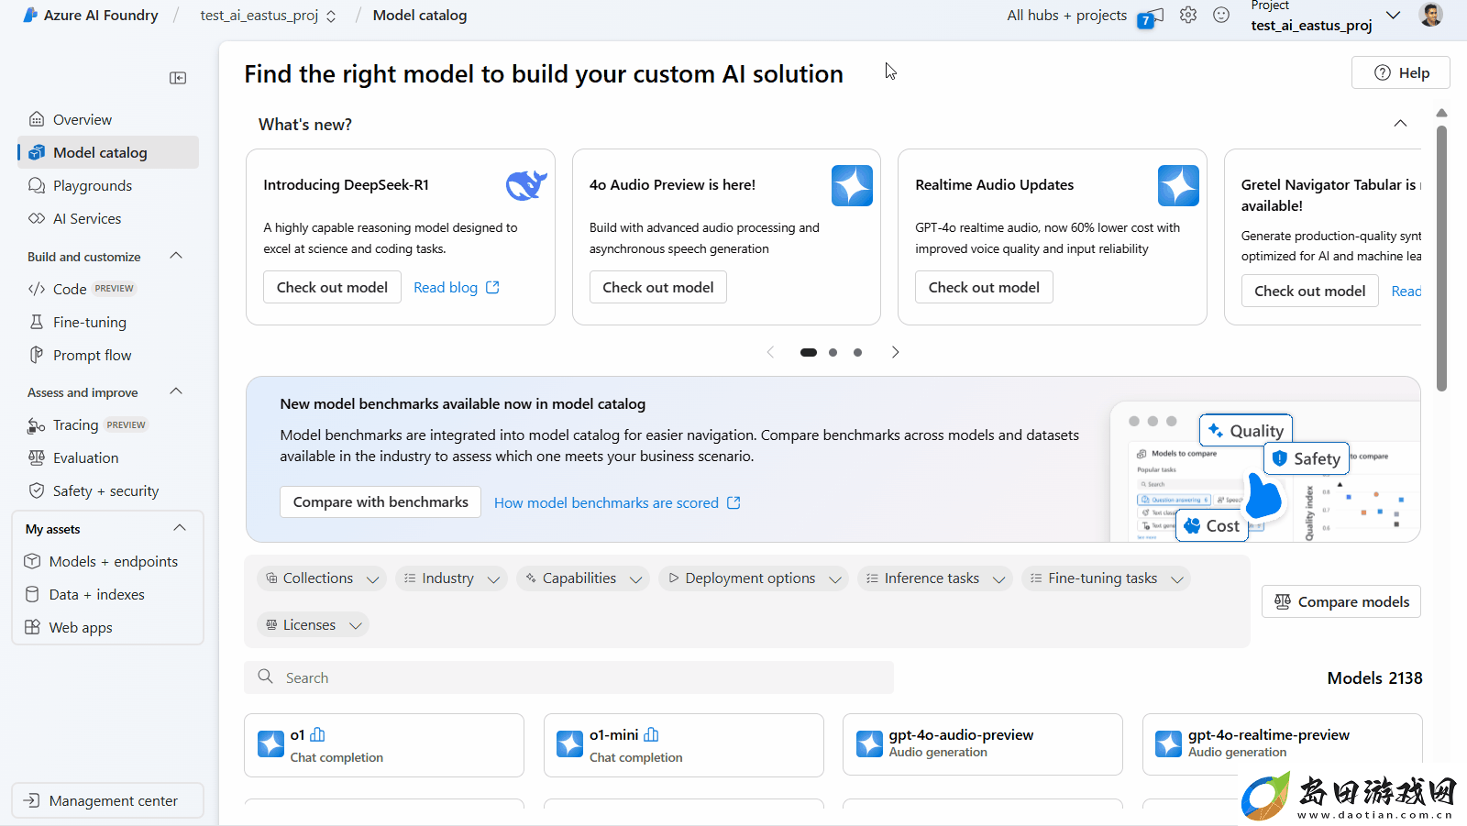Open the Inference tasks filter dropdown
Image resolution: width=1467 pixels, height=826 pixels.
(x=934, y=578)
